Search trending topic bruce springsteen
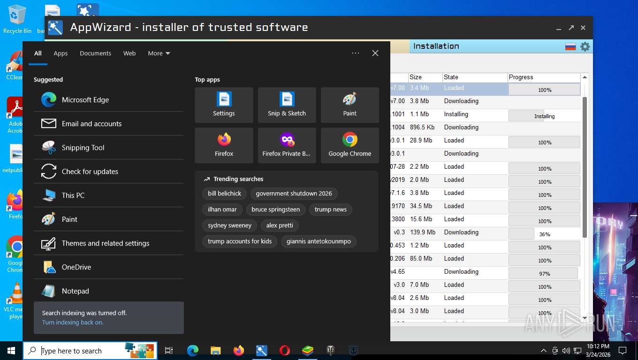638x360 pixels. point(276,210)
